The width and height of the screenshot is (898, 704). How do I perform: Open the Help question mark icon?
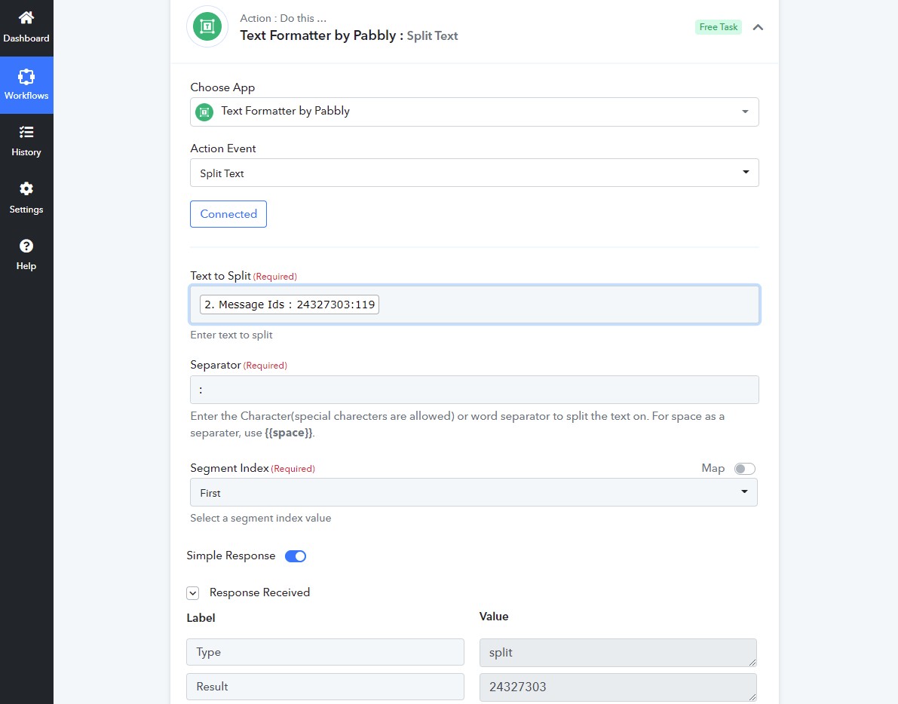(x=26, y=246)
